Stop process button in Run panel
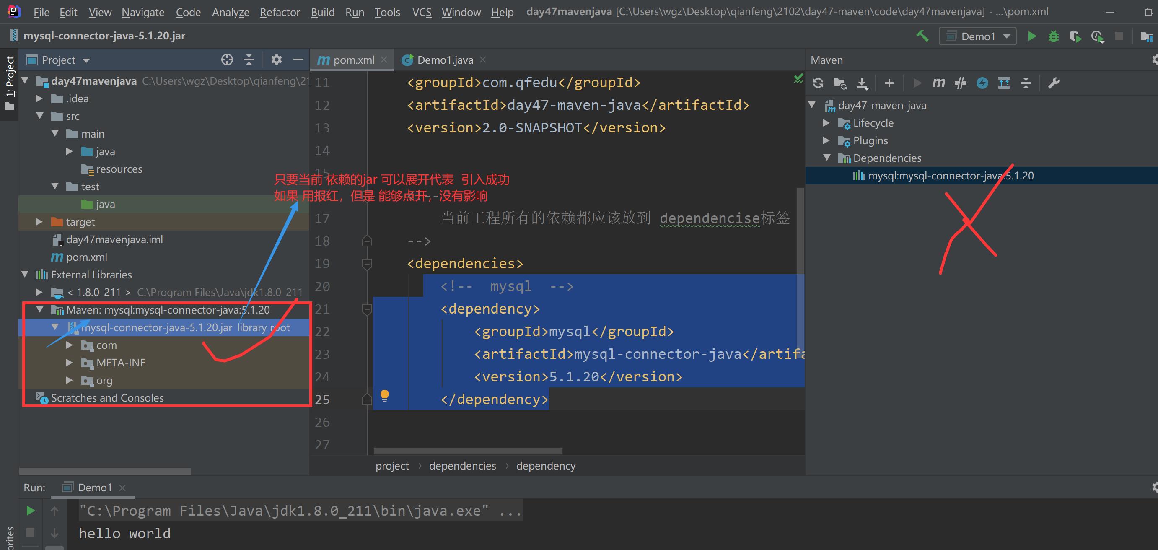Screen dimensions: 1158x550 point(30,532)
